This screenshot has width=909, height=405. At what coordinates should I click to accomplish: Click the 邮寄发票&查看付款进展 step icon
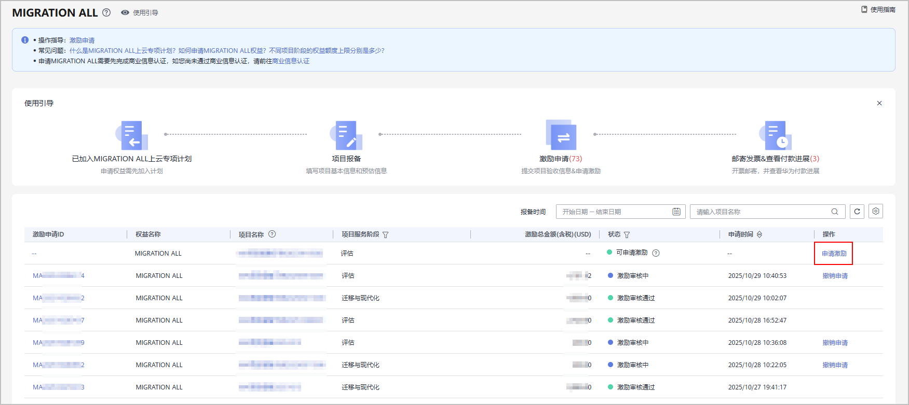point(775,135)
